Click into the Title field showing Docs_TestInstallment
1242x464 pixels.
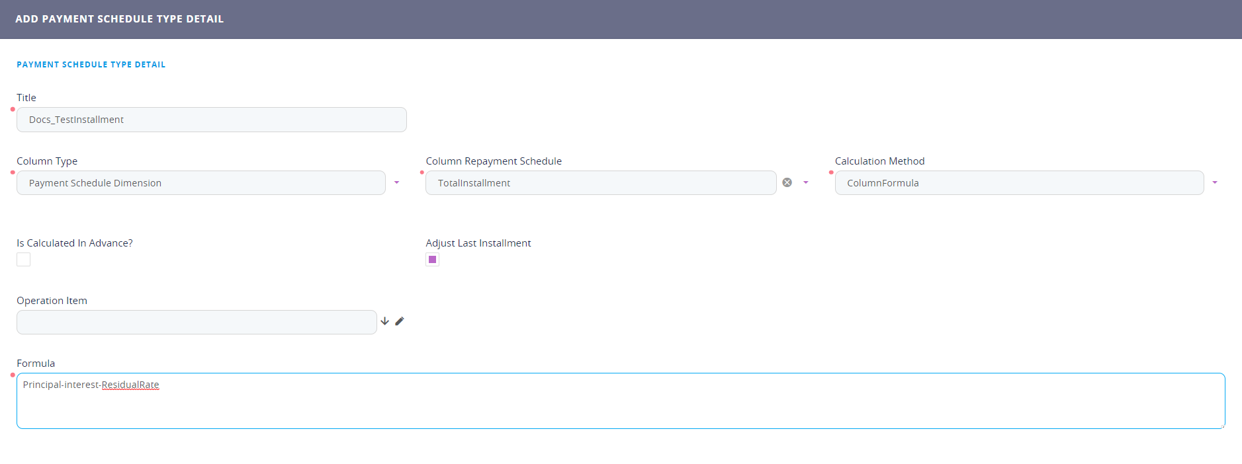point(211,120)
